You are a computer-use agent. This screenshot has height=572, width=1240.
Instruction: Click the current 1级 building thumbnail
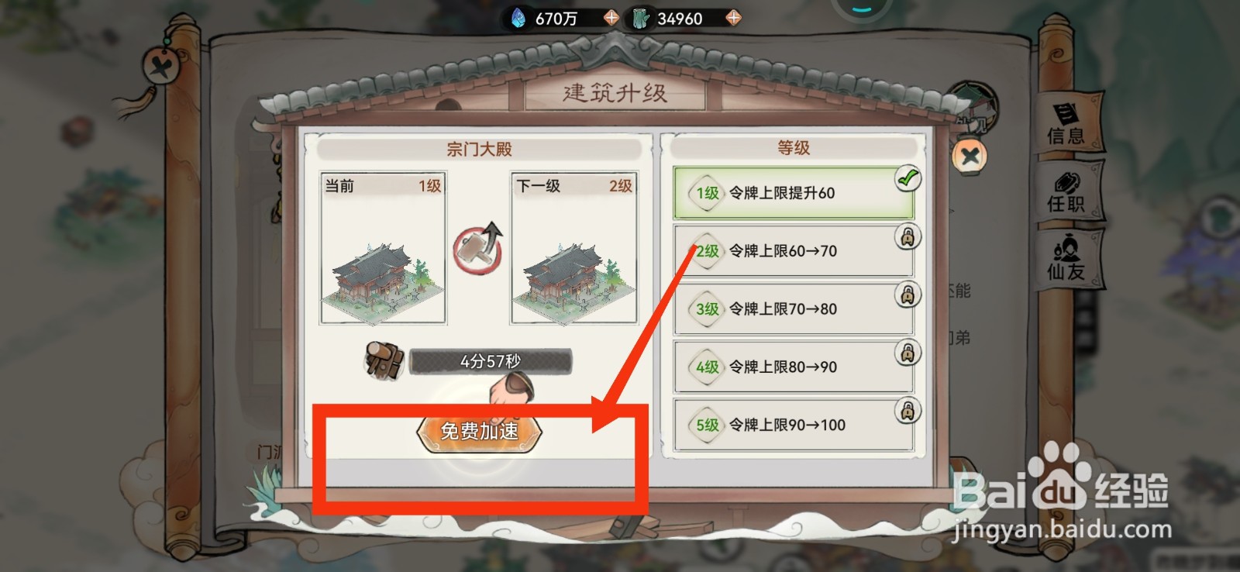[383, 248]
